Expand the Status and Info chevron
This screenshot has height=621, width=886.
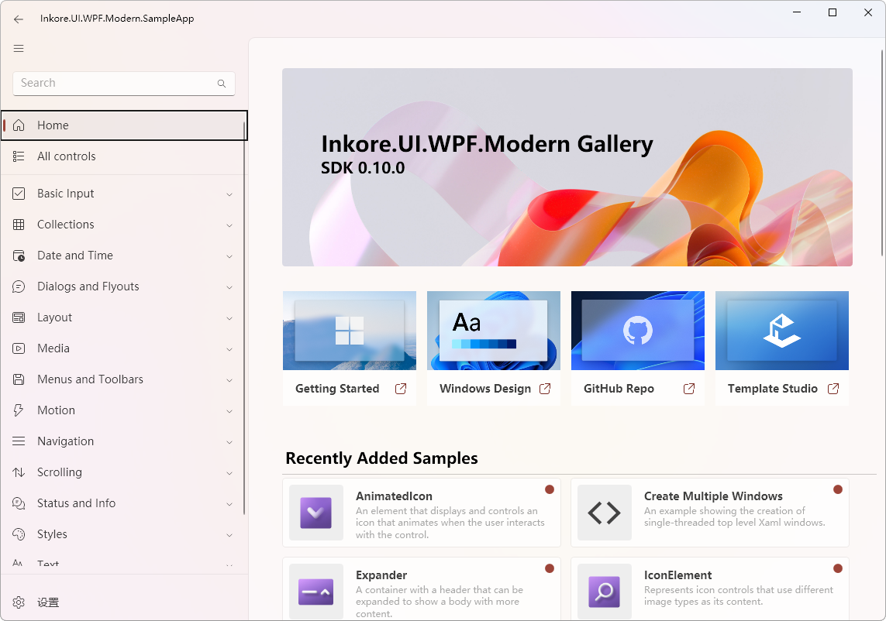tap(229, 505)
